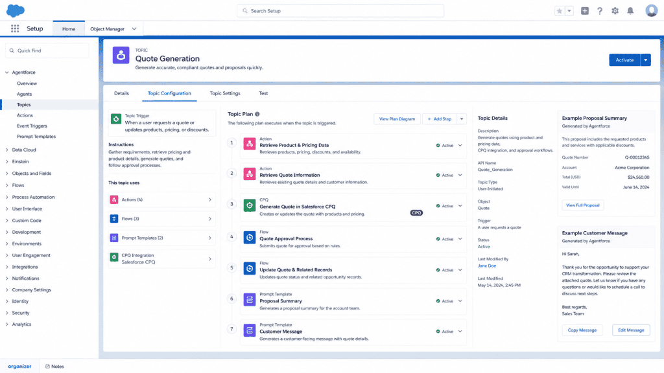The width and height of the screenshot is (664, 373).
Task: Expand the Retrieve Product & Pricing Data step
Action: pyautogui.click(x=460, y=146)
